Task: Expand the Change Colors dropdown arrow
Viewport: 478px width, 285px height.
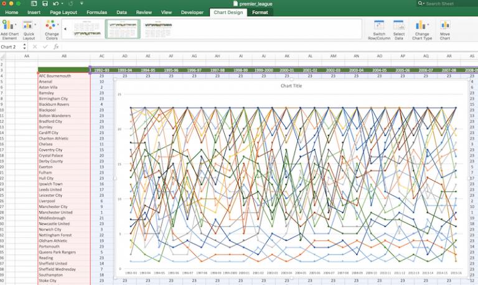Action: click(x=59, y=24)
